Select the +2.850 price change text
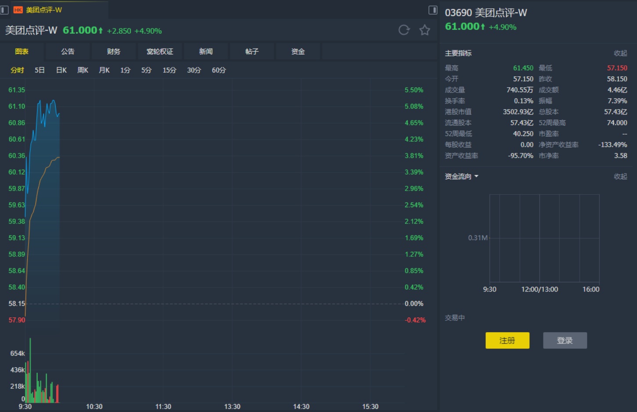This screenshot has height=412, width=637. pyautogui.click(x=119, y=31)
